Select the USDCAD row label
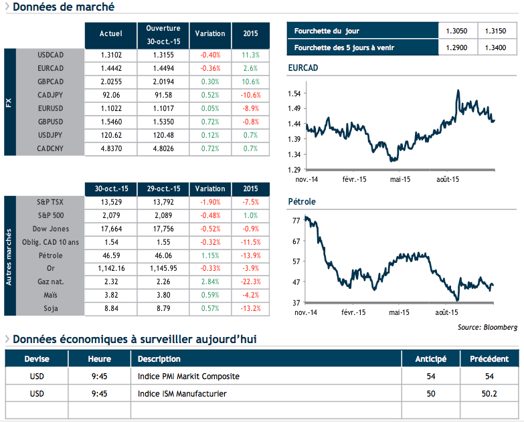Screen dimensions: 524x422 point(50,55)
